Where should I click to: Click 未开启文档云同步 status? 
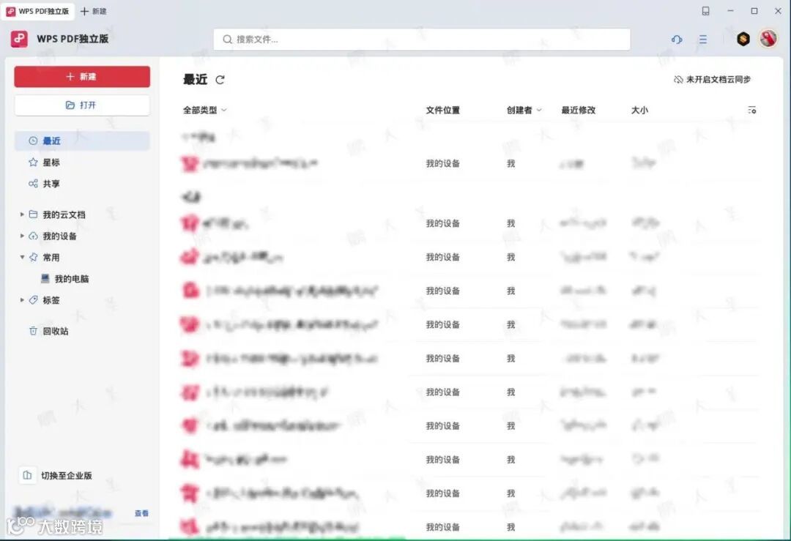[713, 79]
